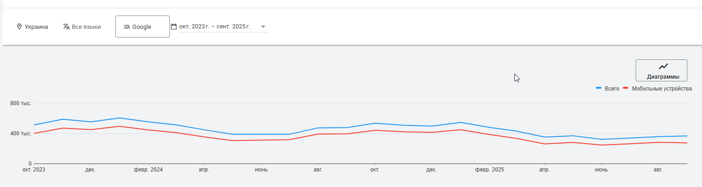Image resolution: width=702 pixels, height=187 pixels.
Task: Change the Украина location filter
Action: (x=36, y=27)
